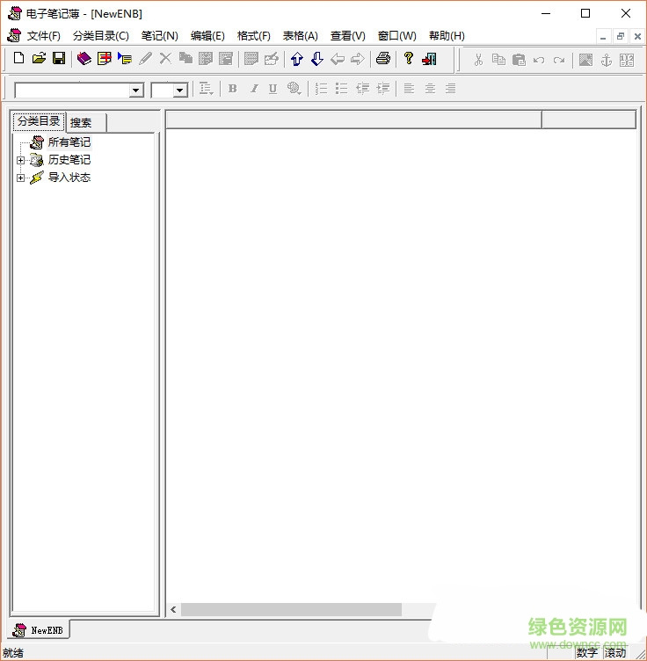Open the 编辑(E) menu
The image size is (647, 661).
pyautogui.click(x=207, y=36)
